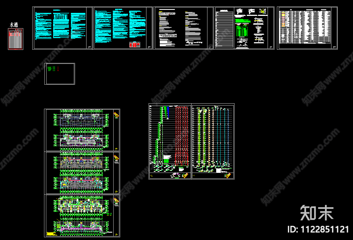353x240 pixels.
Task: Open the middle floor plan sheet with red pipes
Action: pos(82,173)
